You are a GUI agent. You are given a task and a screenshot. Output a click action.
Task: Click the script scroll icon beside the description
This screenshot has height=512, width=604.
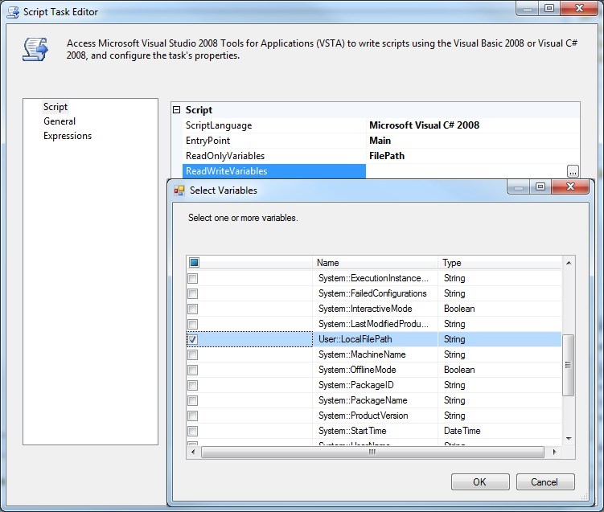point(35,49)
